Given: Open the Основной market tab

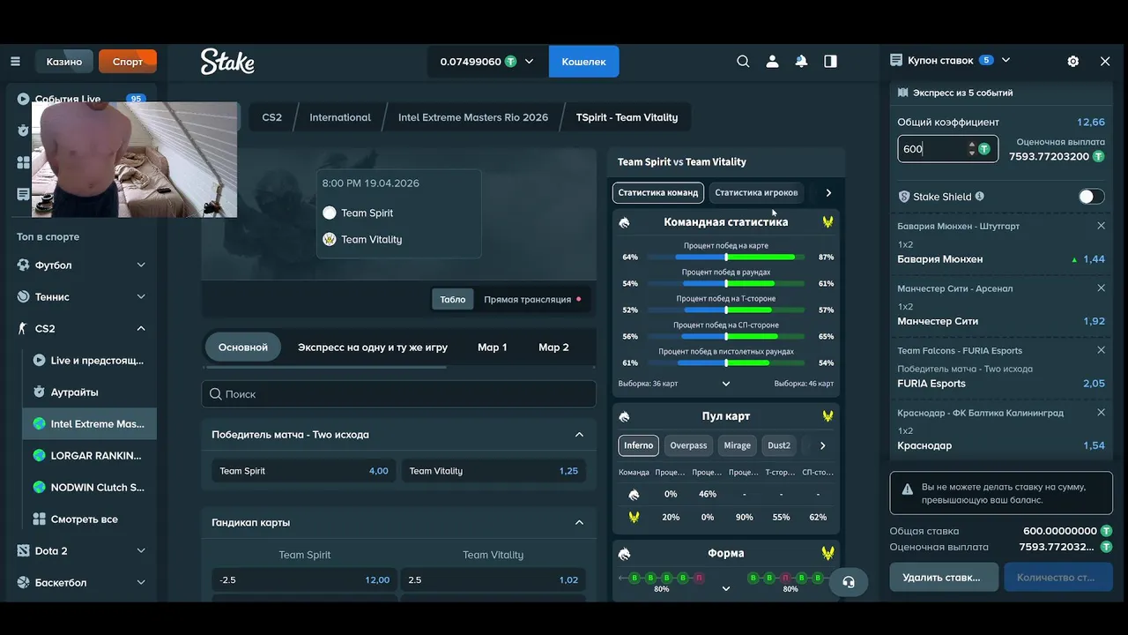Looking at the screenshot, I should (x=243, y=347).
